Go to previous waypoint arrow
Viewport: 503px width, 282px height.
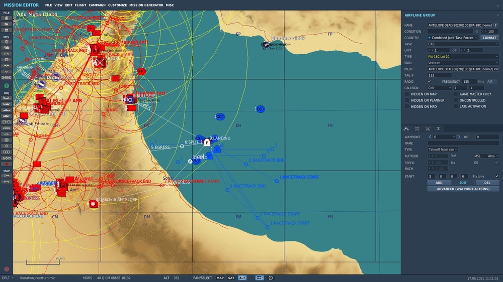tap(430, 137)
